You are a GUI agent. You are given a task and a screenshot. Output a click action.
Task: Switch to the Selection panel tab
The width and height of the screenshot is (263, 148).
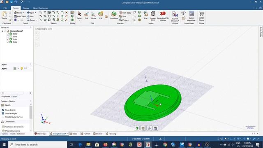tap(21, 134)
